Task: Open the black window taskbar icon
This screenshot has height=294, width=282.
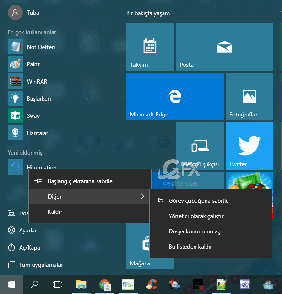Action: 198,284
